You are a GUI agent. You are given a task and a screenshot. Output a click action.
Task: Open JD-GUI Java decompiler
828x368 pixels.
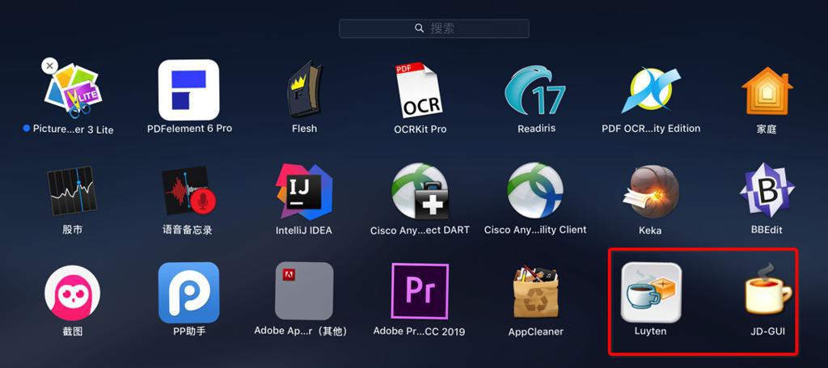[x=768, y=290]
